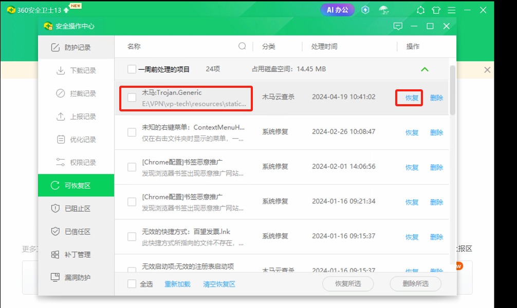Click the AI 办公 badge in the top bar
This screenshot has height=308, width=517.
tap(337, 10)
